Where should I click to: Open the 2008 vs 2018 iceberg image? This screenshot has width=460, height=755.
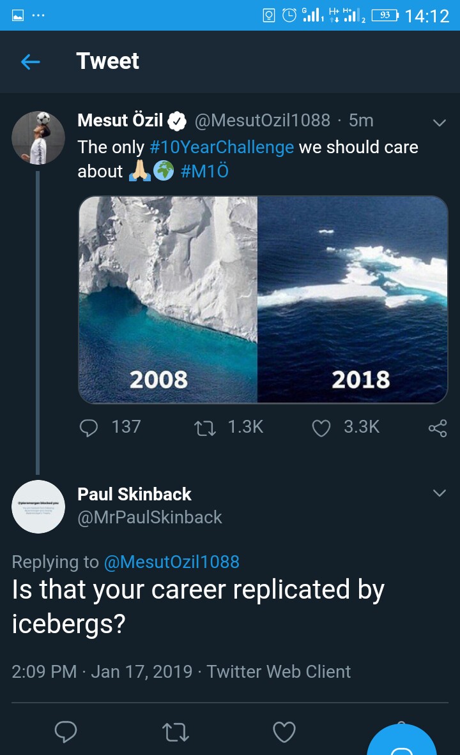click(x=263, y=299)
